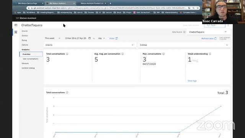This screenshot has height=138, width=245.
Task: Open the Apps bookmarks shortcut
Action: (x=18, y=12)
